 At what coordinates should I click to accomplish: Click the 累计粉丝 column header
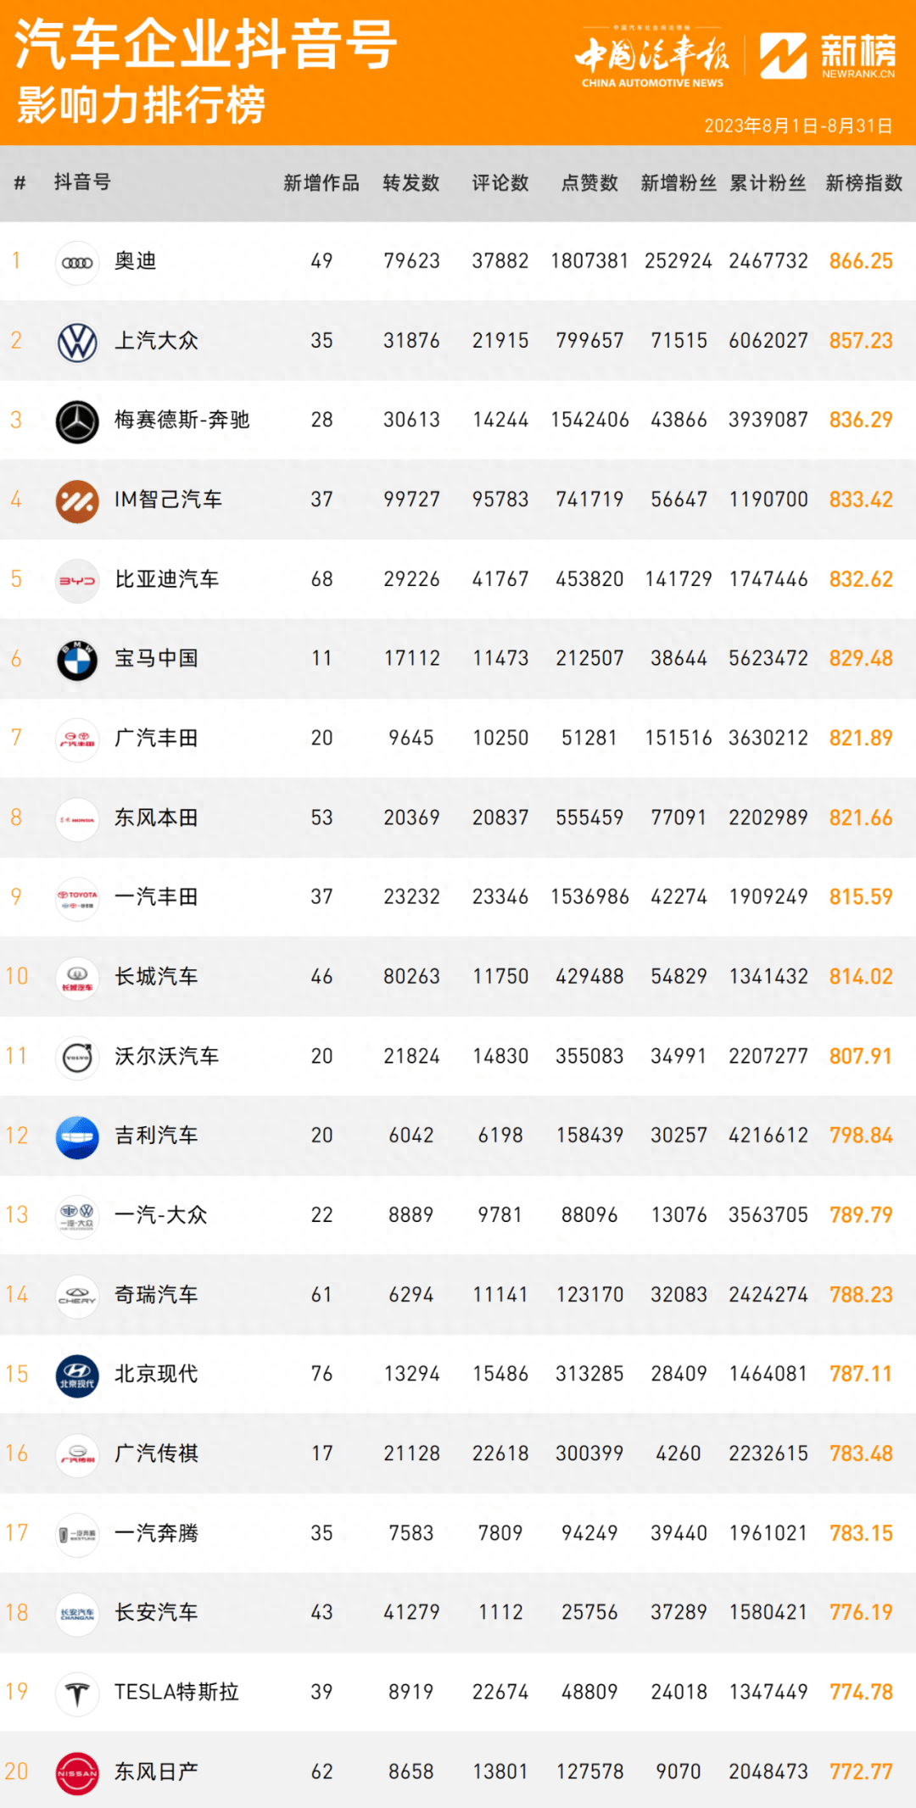[x=768, y=183]
